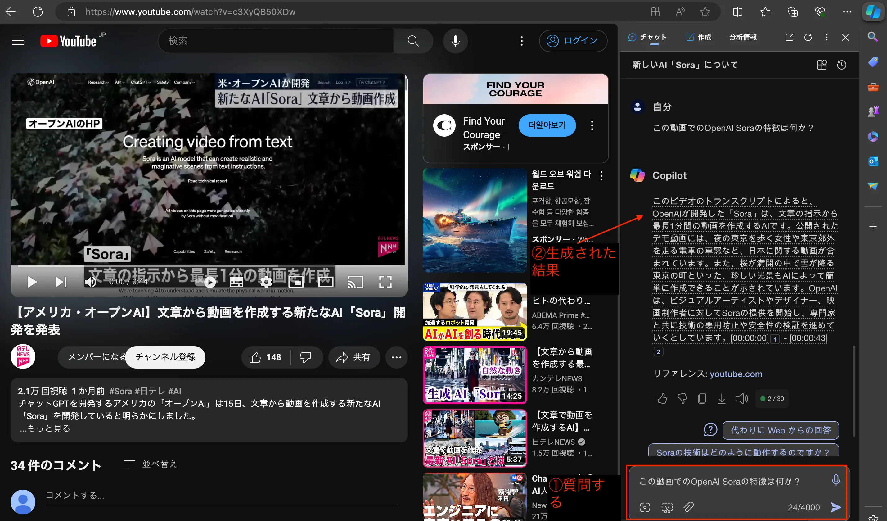Viewport: 887px width, 521px height.
Task: Reload the page with the refresh icon
Action: pos(38,11)
